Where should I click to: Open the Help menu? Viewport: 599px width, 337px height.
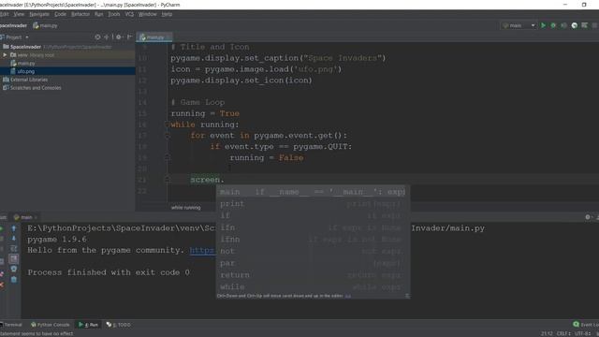pyautogui.click(x=167, y=14)
